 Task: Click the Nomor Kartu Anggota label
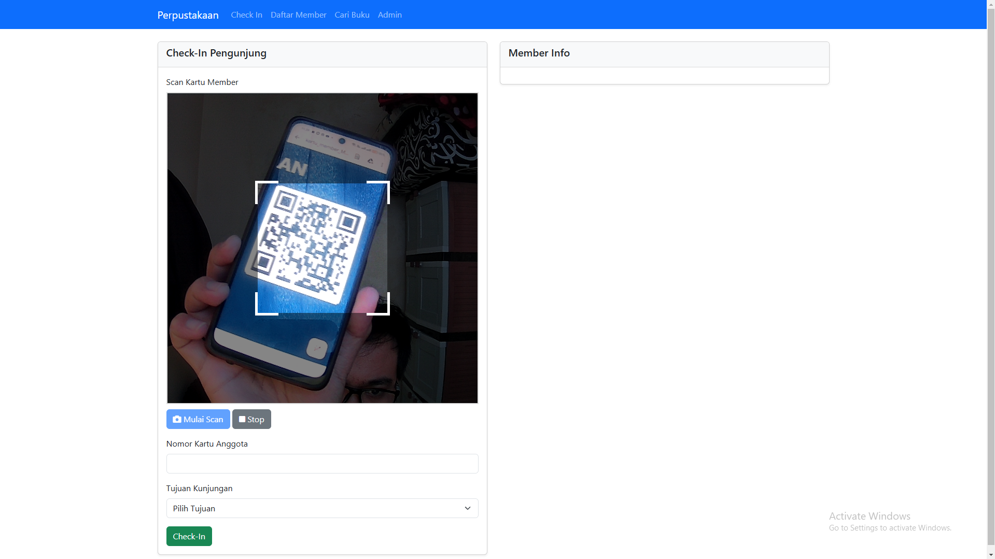pyautogui.click(x=207, y=444)
